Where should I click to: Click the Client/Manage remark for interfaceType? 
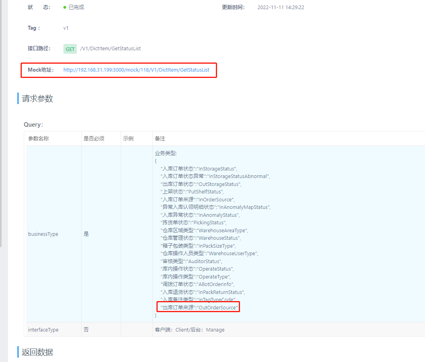click(x=190, y=330)
